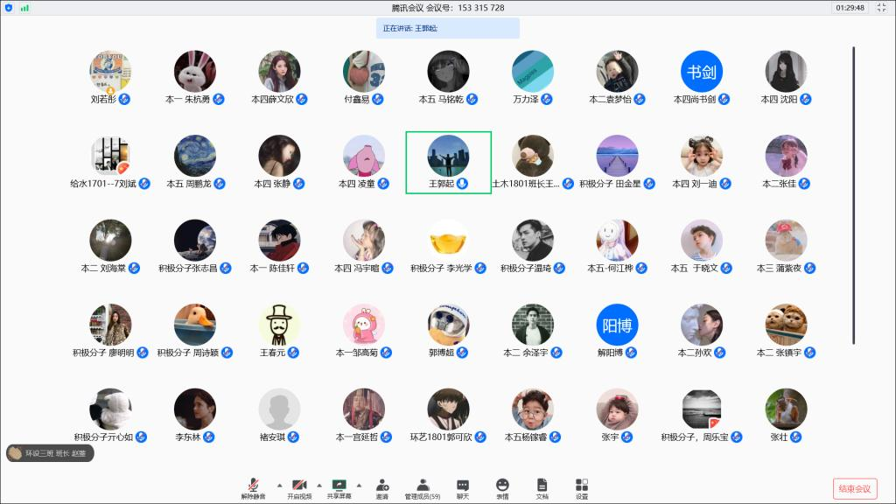The image size is (896, 504).
Task: Exit full screen using top-right icon
Action: pos(881,8)
